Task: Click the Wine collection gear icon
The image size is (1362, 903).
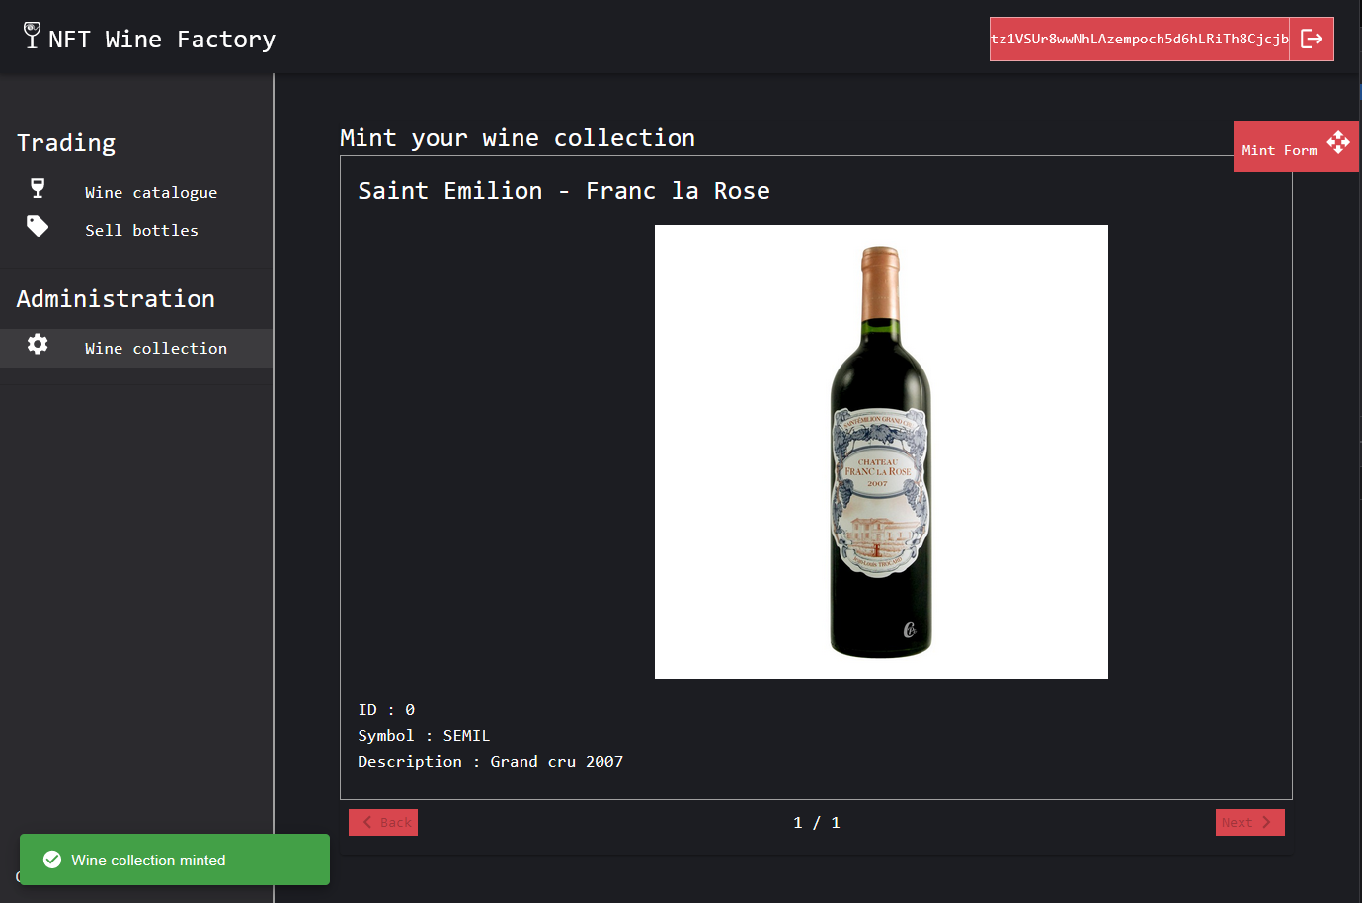Action: point(38,344)
